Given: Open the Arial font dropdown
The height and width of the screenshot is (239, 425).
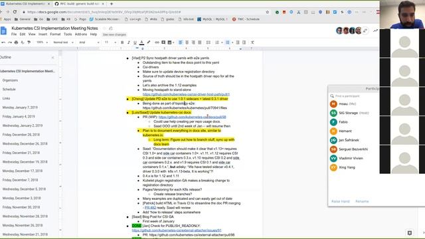Looking at the screenshot, I should [x=89, y=42].
